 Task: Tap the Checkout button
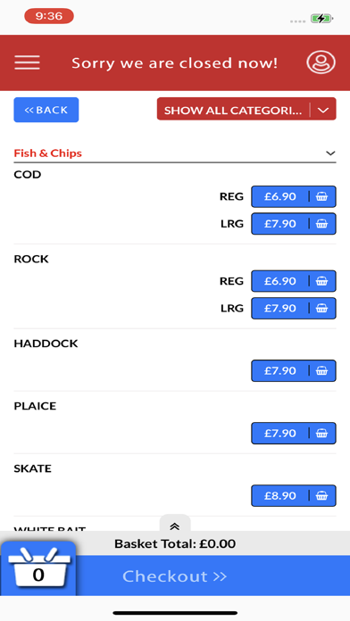(x=174, y=575)
